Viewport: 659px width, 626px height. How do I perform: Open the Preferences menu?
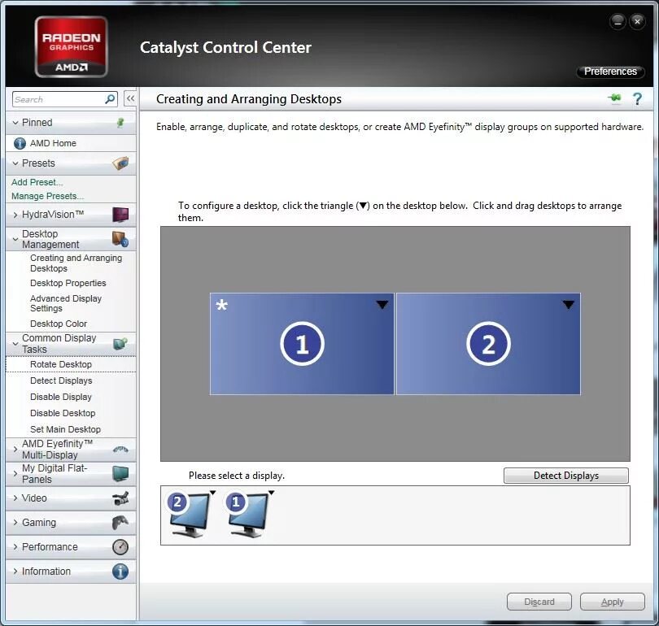[x=610, y=72]
